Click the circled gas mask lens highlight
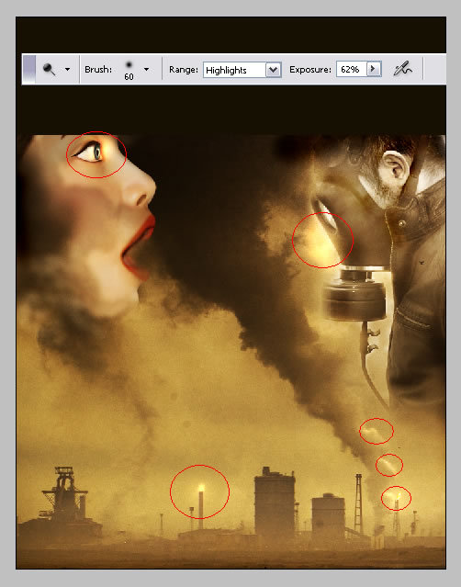The height and width of the screenshot is (587, 461). tap(322, 240)
